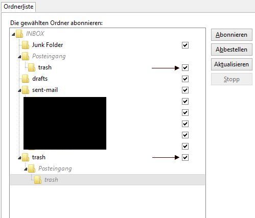The image size is (255, 218).
Task: Click the Aktualisieren button
Action: click(231, 64)
